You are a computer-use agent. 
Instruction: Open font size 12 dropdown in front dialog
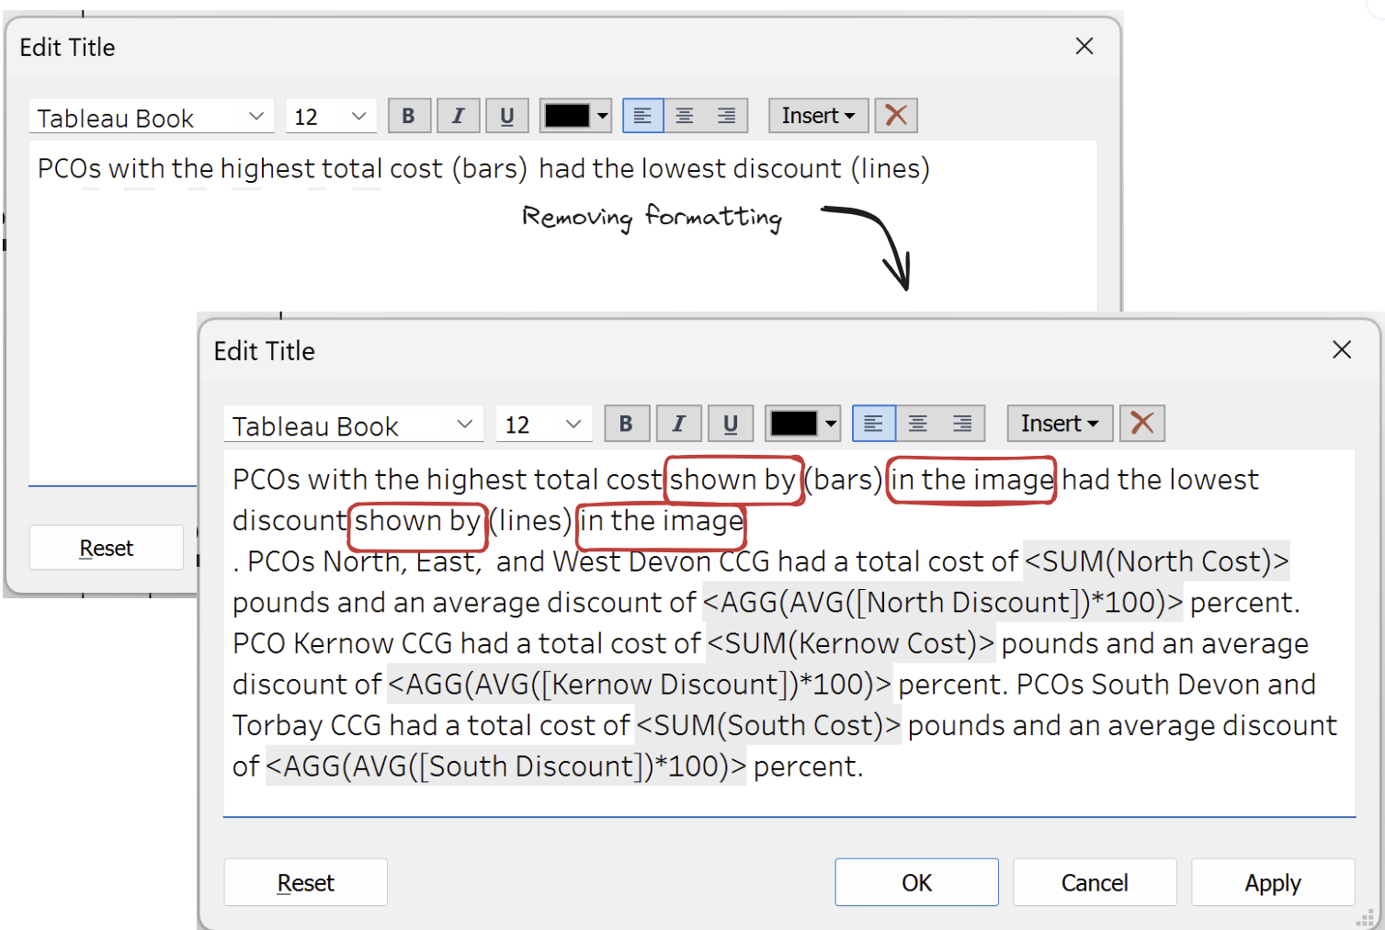click(x=543, y=425)
